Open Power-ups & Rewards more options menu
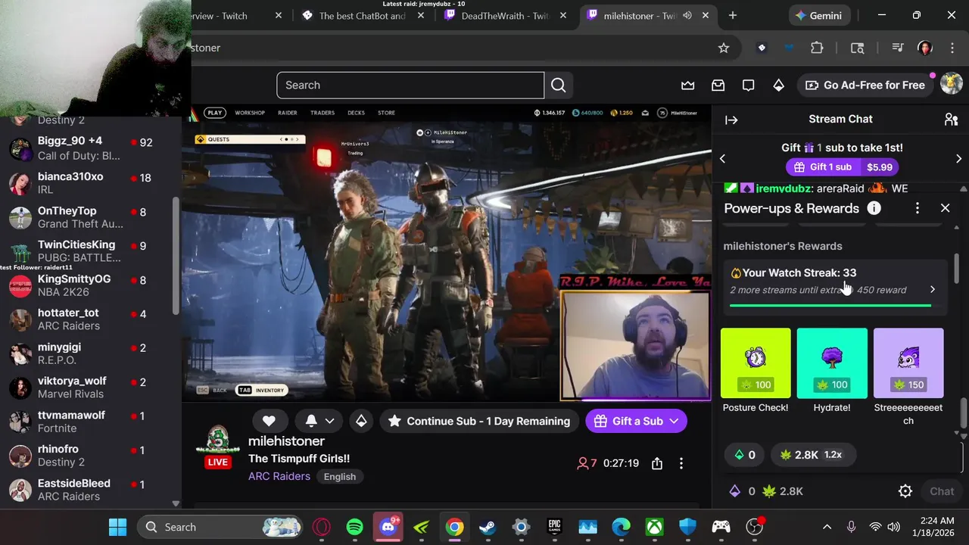The image size is (969, 545). click(x=918, y=208)
